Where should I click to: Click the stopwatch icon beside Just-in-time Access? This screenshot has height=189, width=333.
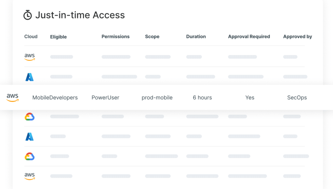(x=28, y=15)
